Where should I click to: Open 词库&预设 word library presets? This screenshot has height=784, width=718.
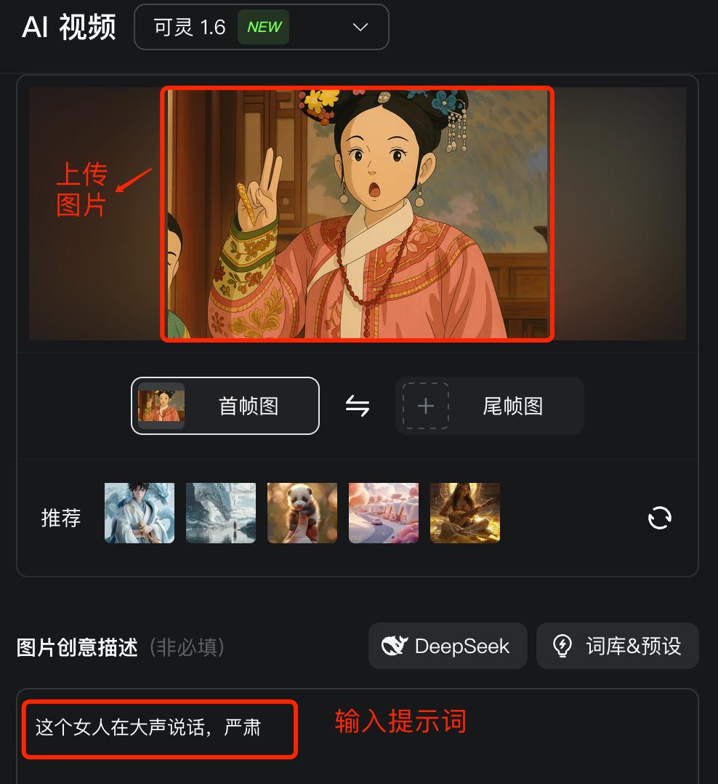coord(618,646)
